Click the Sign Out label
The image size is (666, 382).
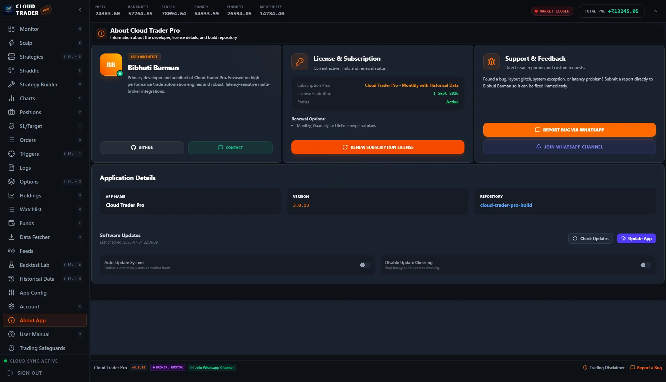(29, 373)
